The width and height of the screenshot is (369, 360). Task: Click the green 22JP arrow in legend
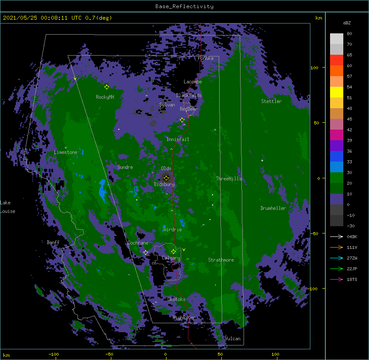336,269
